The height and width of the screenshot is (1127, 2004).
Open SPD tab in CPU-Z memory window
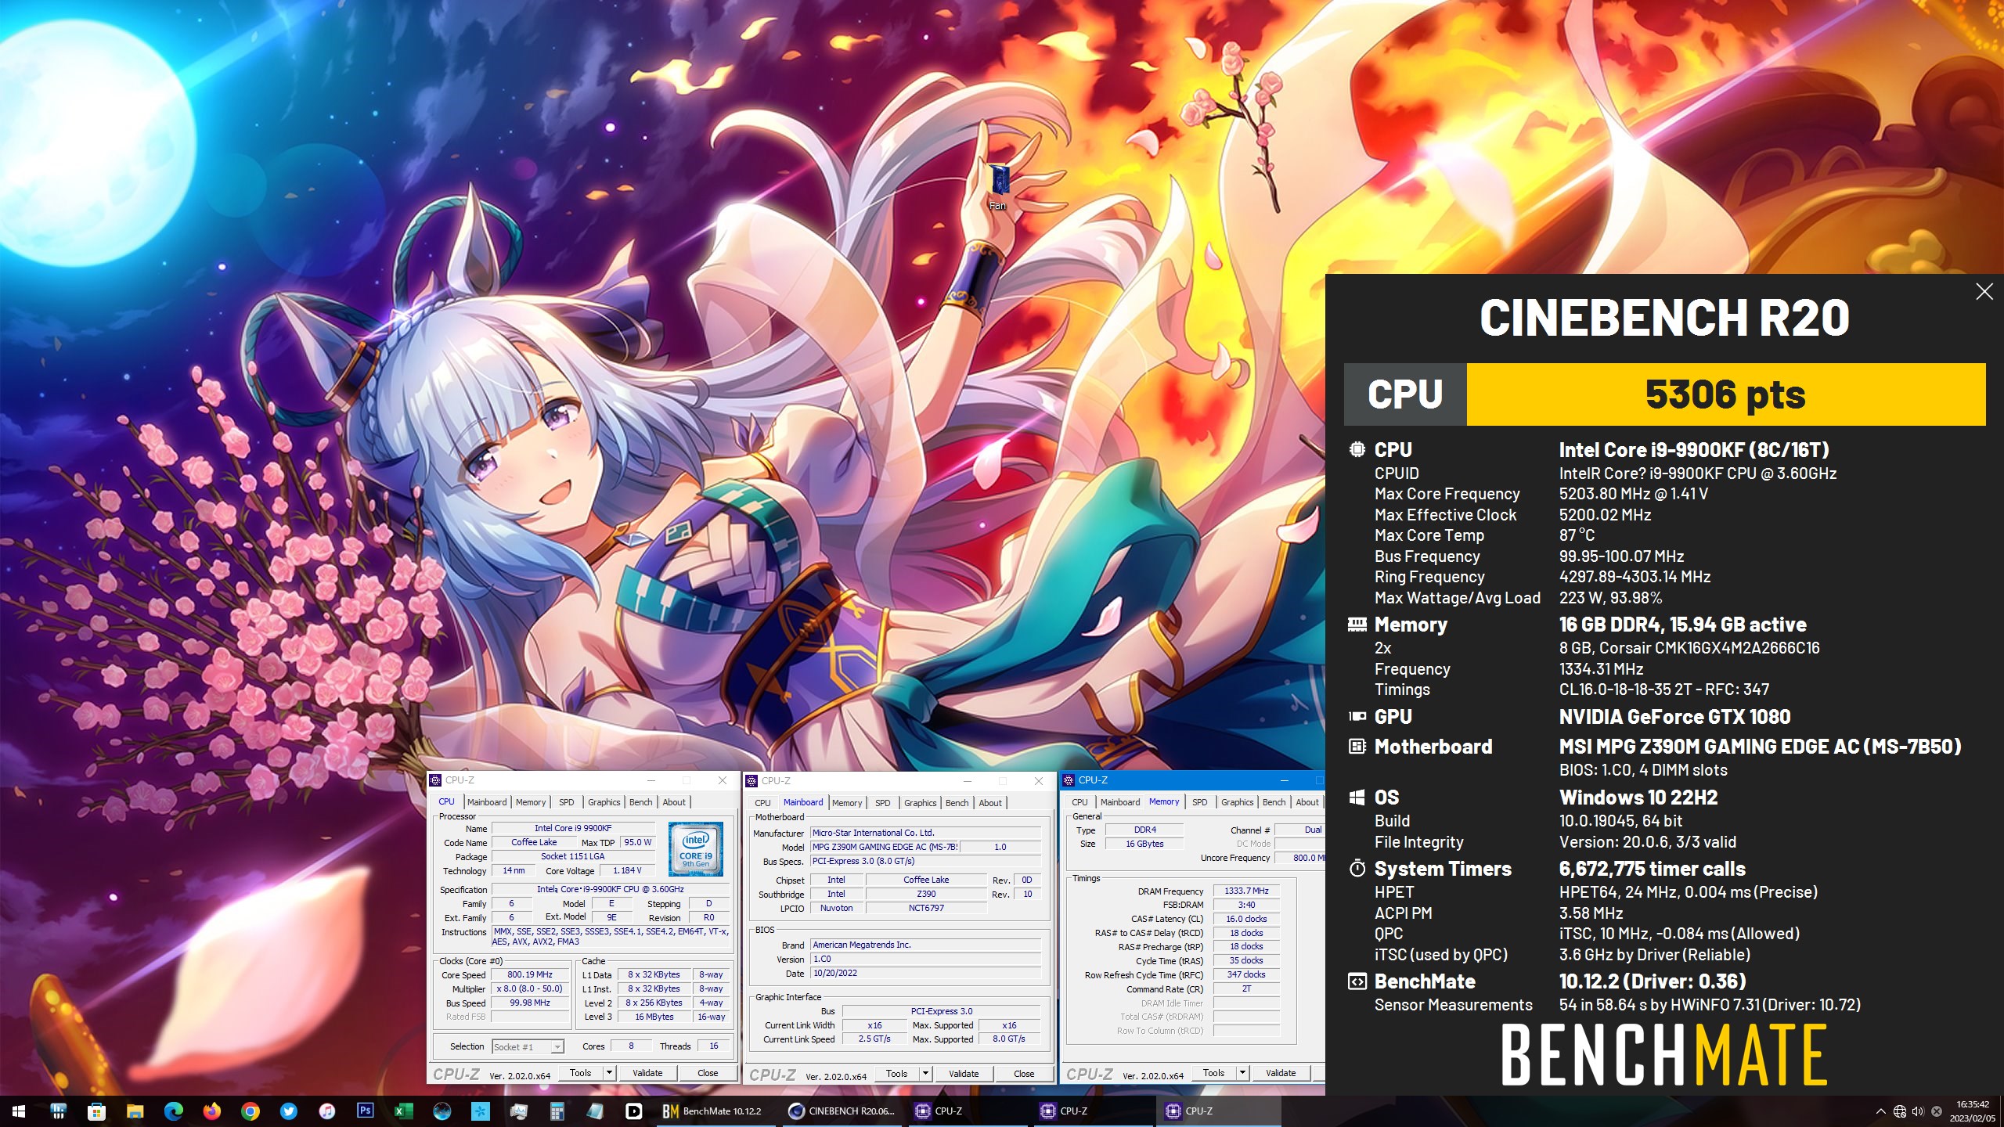pyautogui.click(x=1200, y=802)
